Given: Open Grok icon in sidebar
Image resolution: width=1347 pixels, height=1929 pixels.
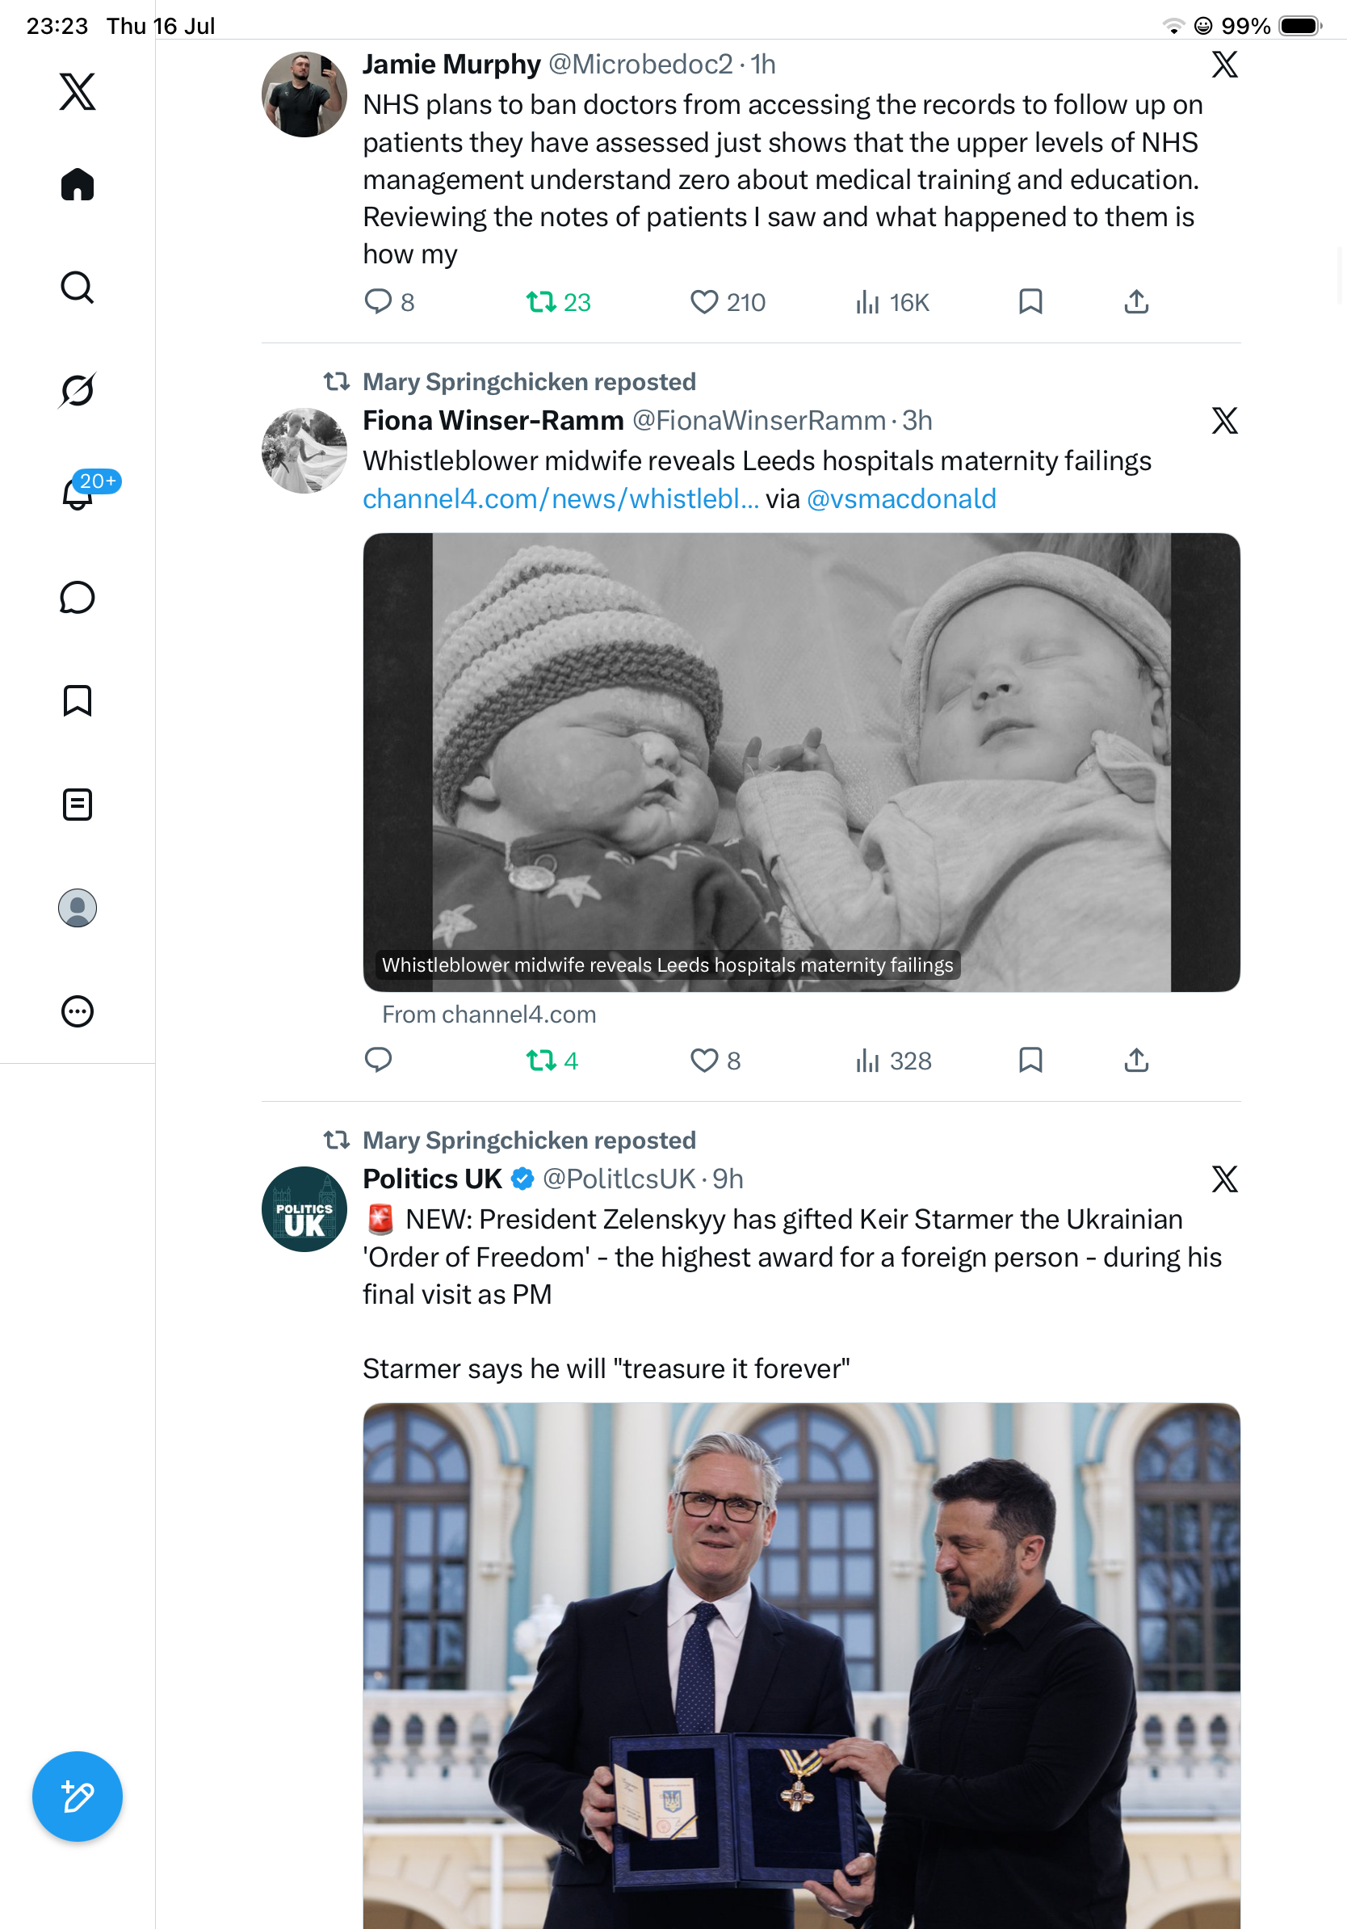Looking at the screenshot, I should [78, 390].
